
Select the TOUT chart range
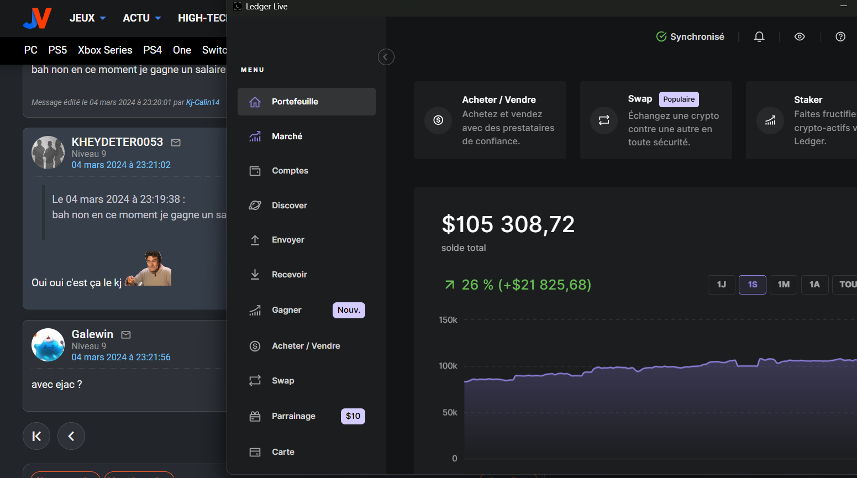click(844, 285)
